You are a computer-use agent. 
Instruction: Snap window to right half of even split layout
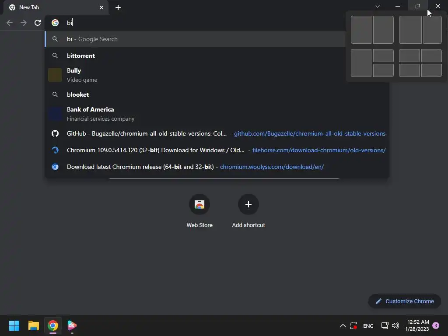point(383,30)
